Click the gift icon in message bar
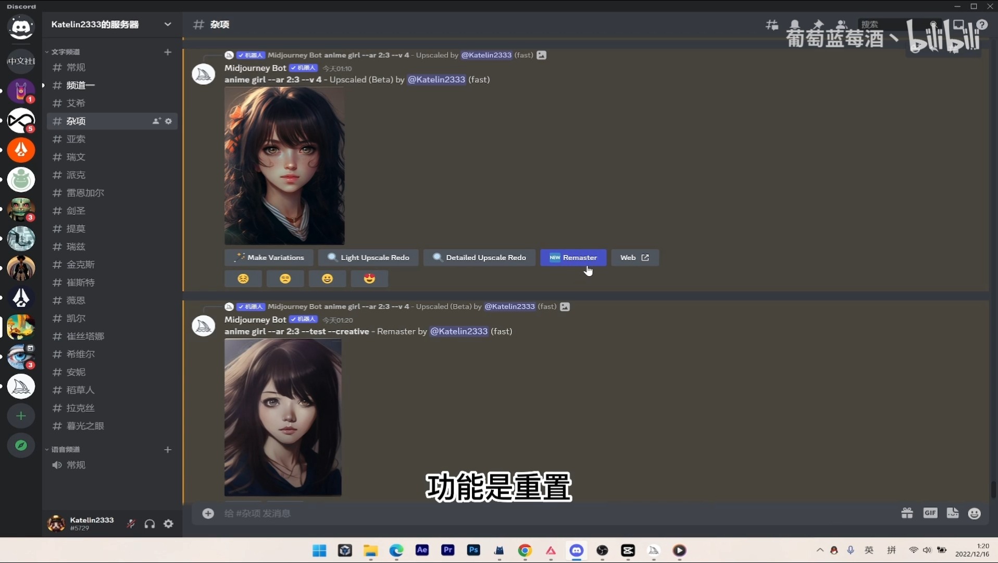Image resolution: width=998 pixels, height=563 pixels. point(907,513)
